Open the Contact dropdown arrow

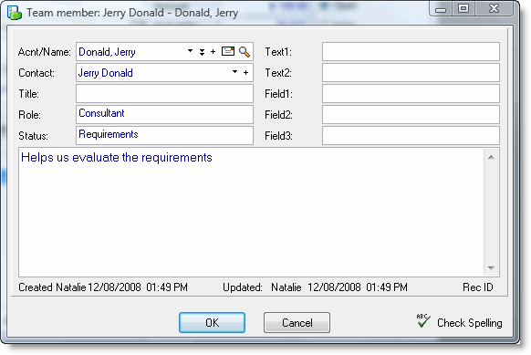pos(234,72)
